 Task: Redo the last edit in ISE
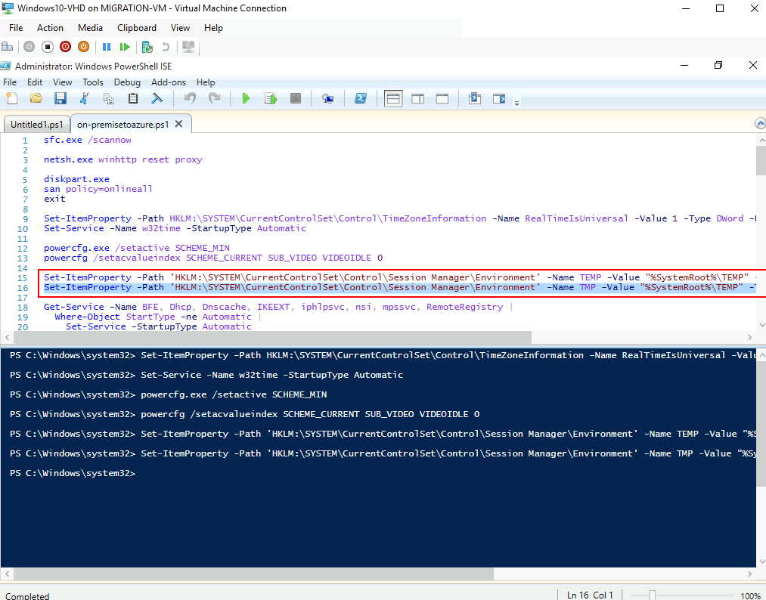pos(214,99)
